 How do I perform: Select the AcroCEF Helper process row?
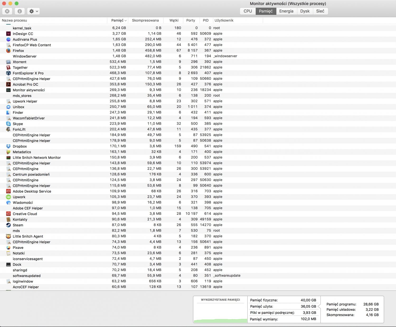(x=198, y=287)
